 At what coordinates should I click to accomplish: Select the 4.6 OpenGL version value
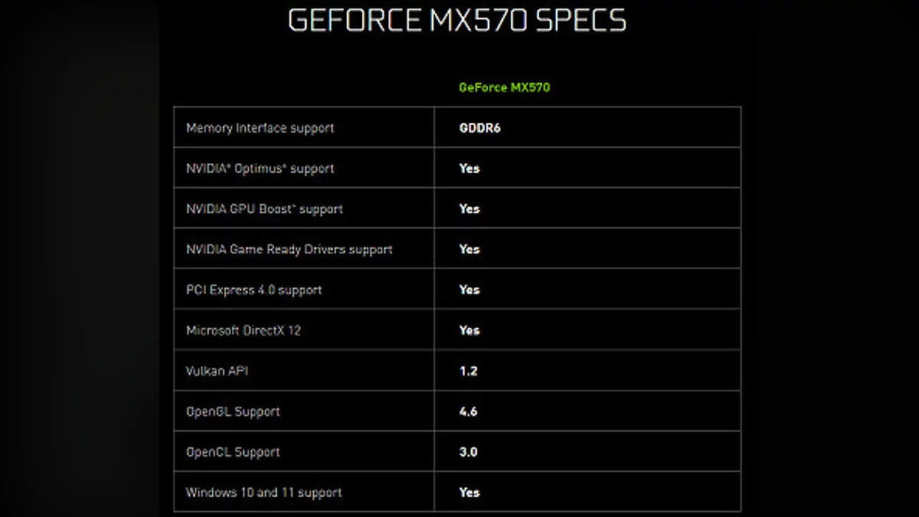pos(468,411)
